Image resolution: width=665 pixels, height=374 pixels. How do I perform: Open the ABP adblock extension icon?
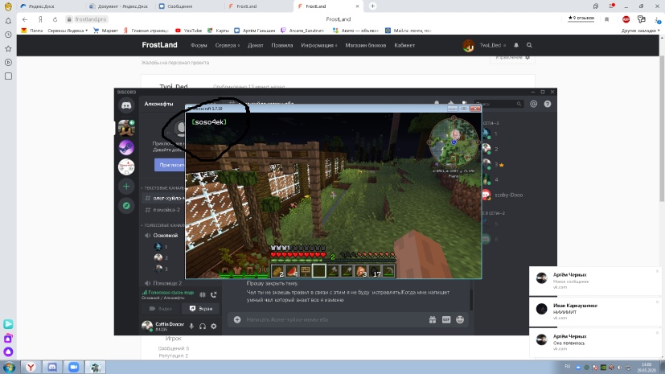coord(626,19)
